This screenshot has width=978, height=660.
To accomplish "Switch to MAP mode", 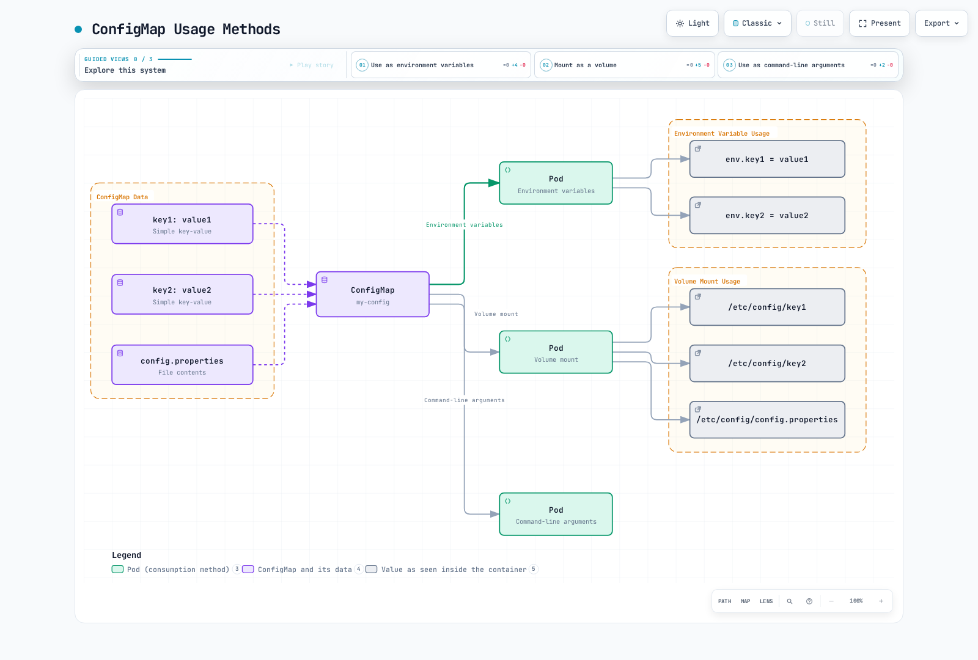I will pos(746,601).
